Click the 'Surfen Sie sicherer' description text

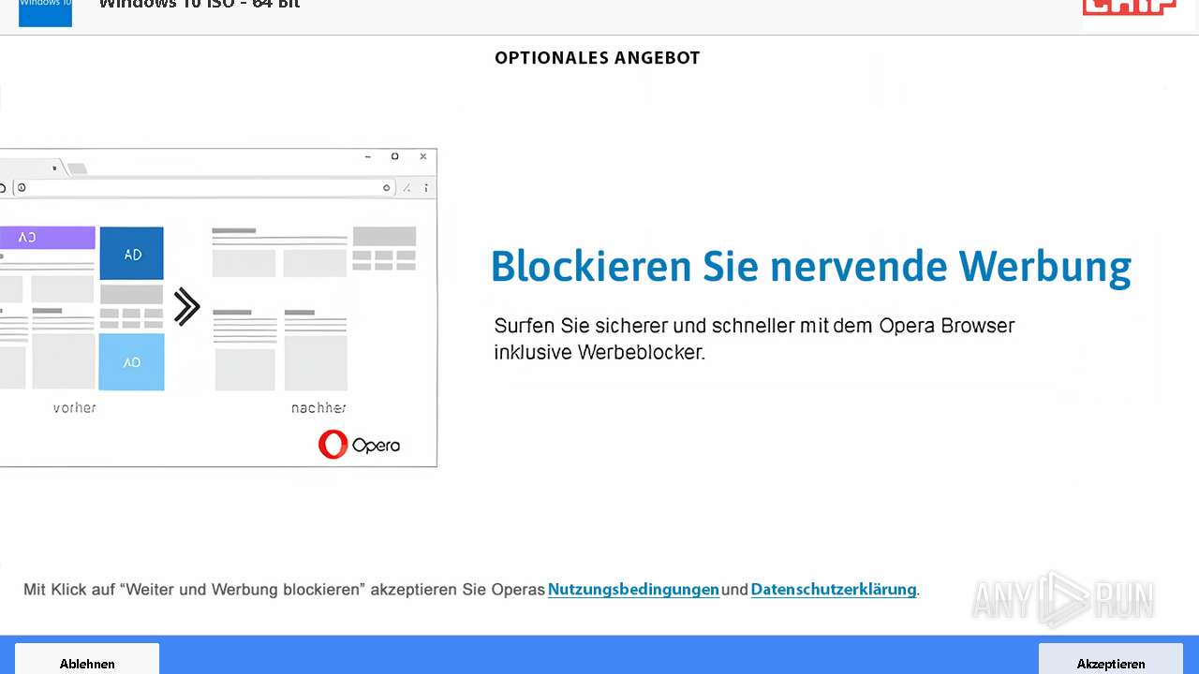[x=755, y=339]
